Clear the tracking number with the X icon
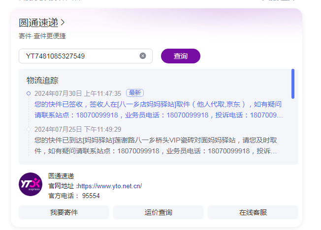 point(143,56)
